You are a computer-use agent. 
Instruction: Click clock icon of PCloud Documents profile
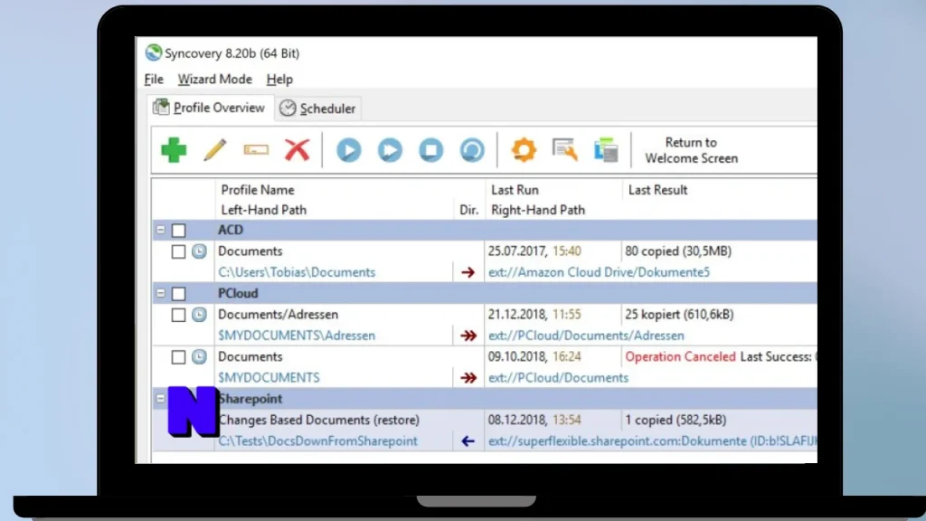199,356
